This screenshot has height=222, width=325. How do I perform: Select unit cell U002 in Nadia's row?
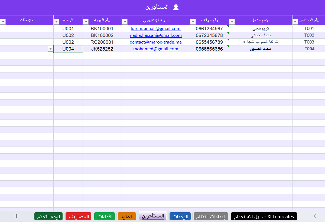(68, 35)
